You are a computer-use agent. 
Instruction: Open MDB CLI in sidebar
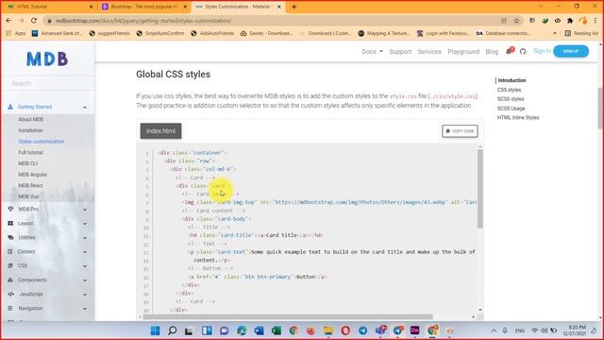[x=27, y=163]
